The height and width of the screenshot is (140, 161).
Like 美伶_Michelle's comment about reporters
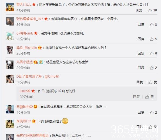point(153,53)
